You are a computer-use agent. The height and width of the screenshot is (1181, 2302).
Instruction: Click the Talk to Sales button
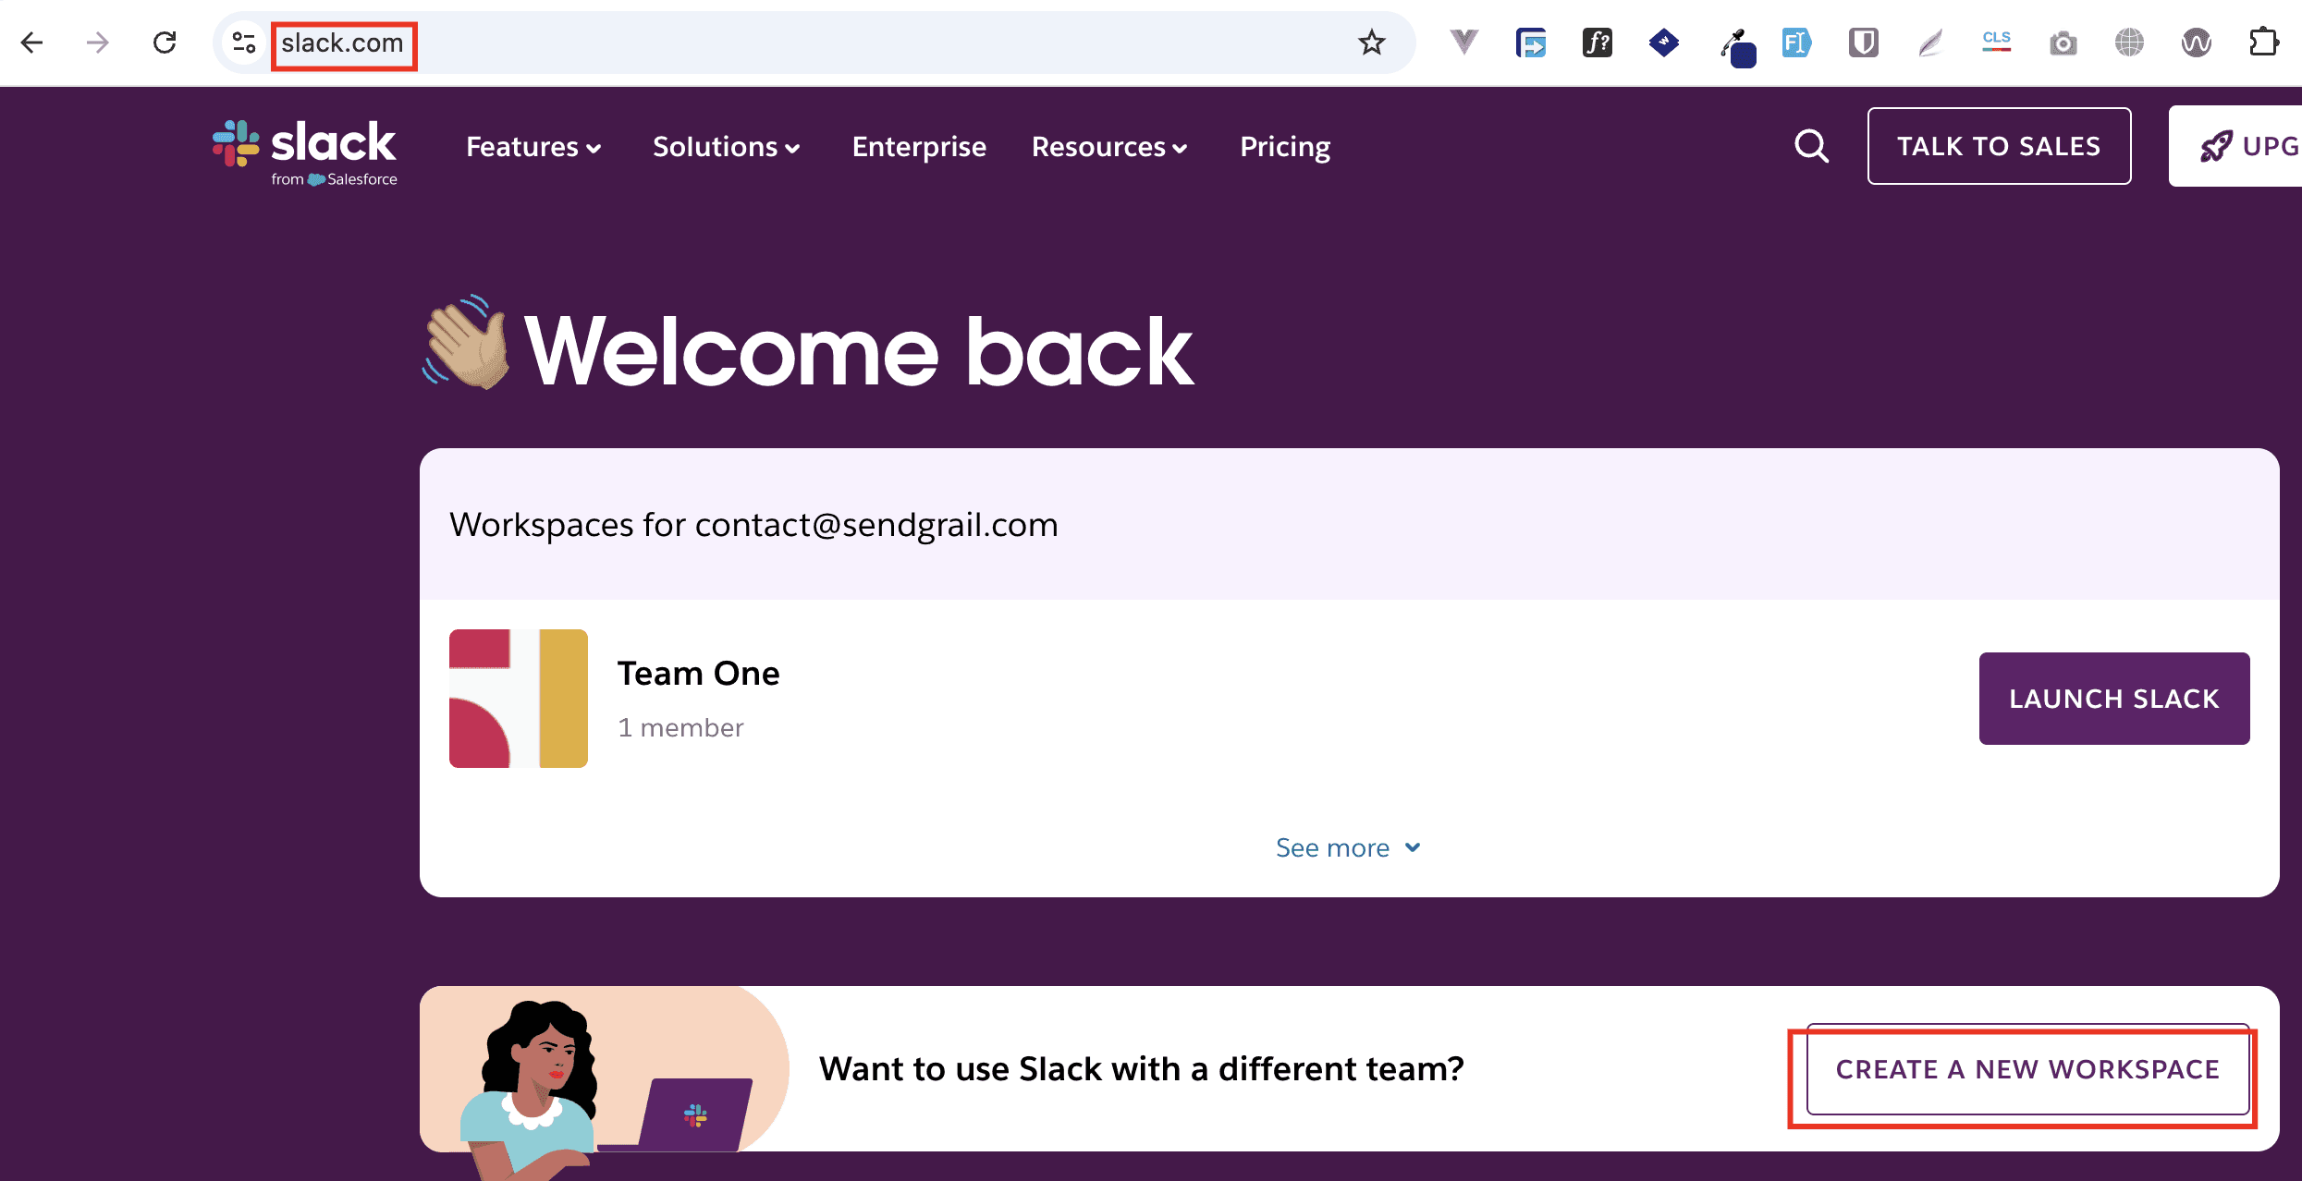pyautogui.click(x=1999, y=146)
